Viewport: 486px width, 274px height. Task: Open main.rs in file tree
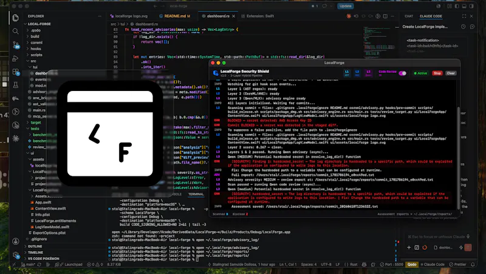pyautogui.click(x=39, y=110)
